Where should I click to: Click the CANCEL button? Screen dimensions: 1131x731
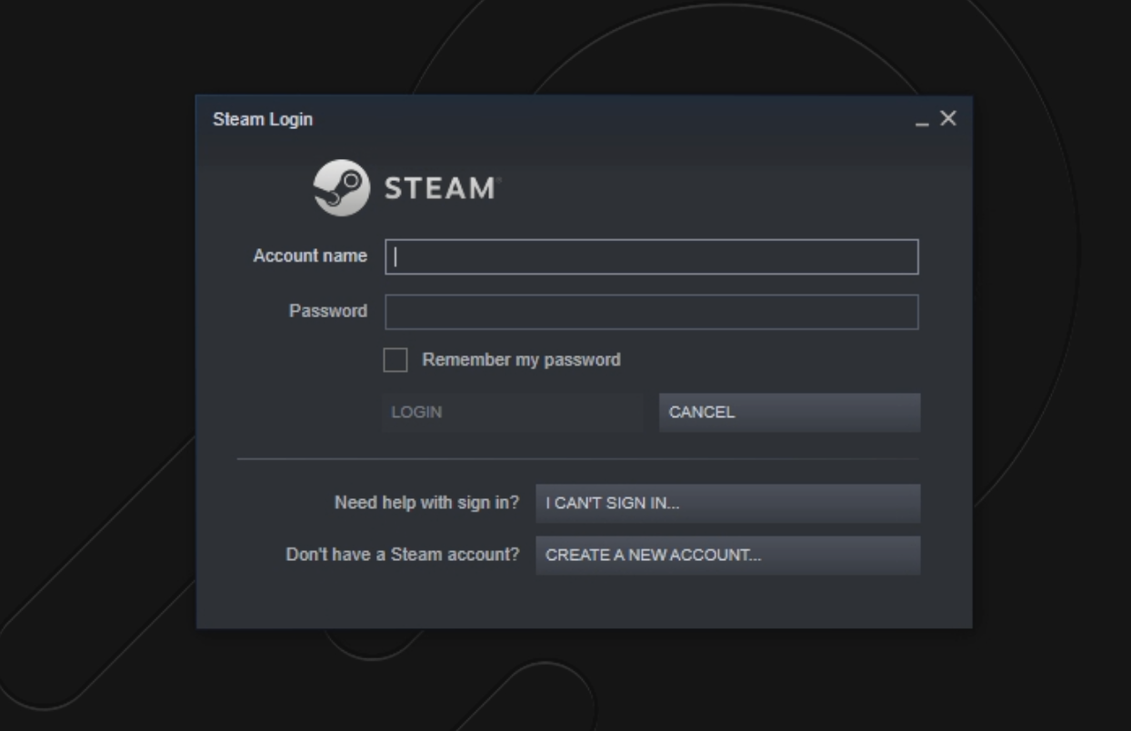[x=790, y=413]
